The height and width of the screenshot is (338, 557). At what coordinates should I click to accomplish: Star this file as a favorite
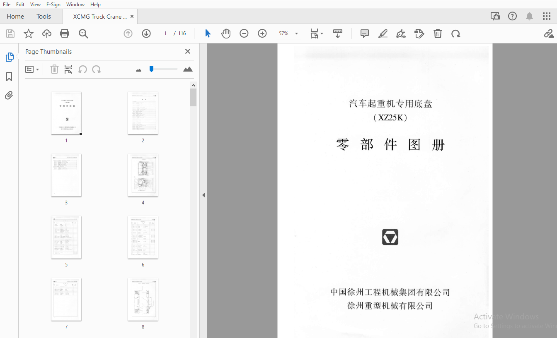click(x=29, y=34)
